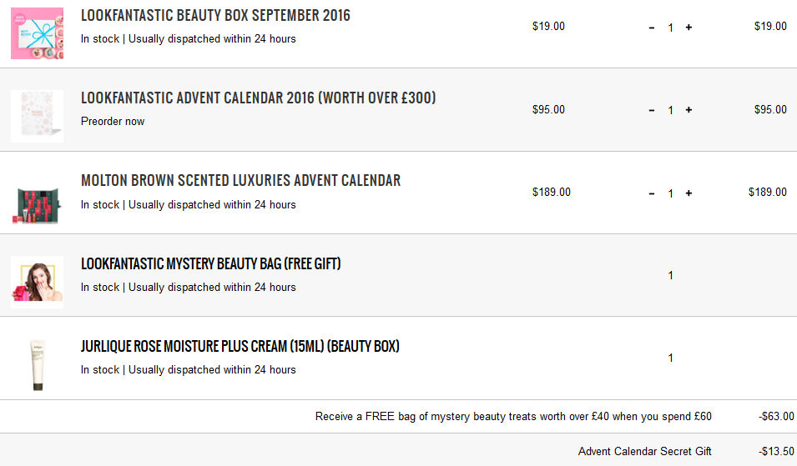Click the Advent Calendar Secret Gift discount line

click(644, 451)
